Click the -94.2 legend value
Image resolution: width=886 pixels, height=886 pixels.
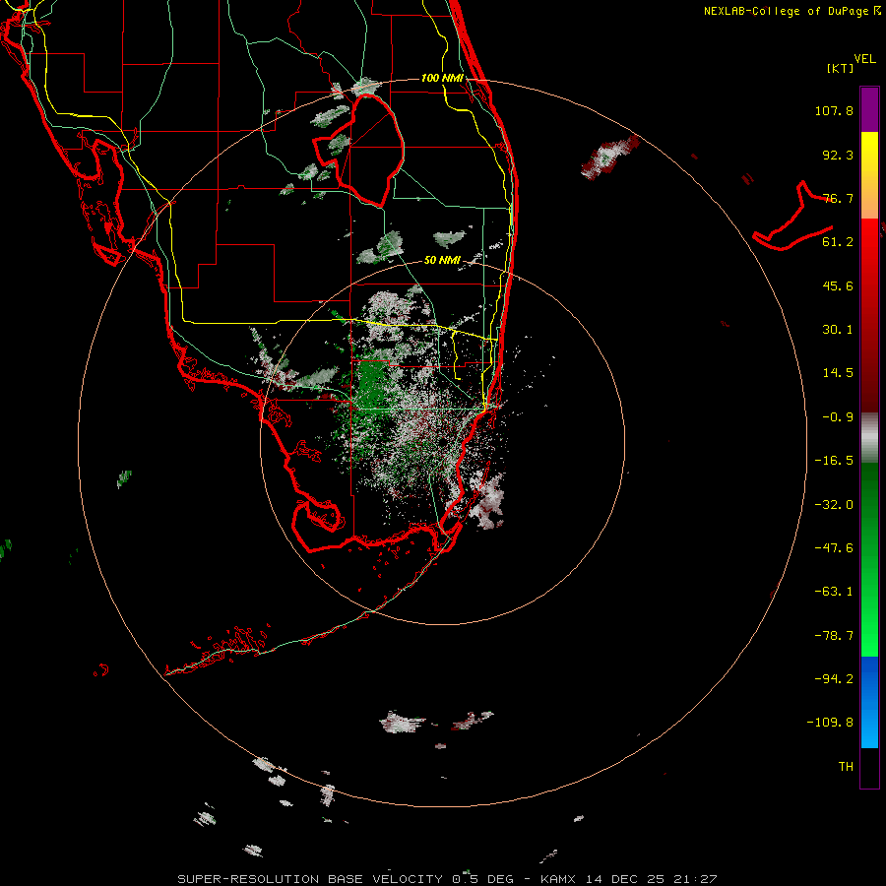tap(834, 678)
